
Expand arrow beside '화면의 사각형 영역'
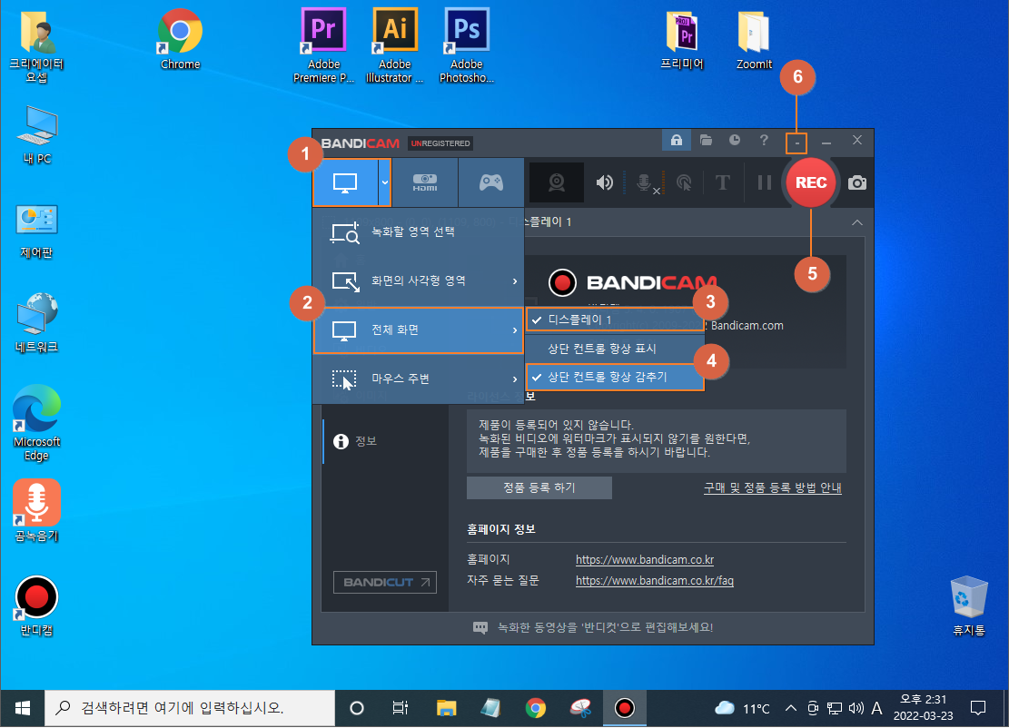tap(515, 281)
